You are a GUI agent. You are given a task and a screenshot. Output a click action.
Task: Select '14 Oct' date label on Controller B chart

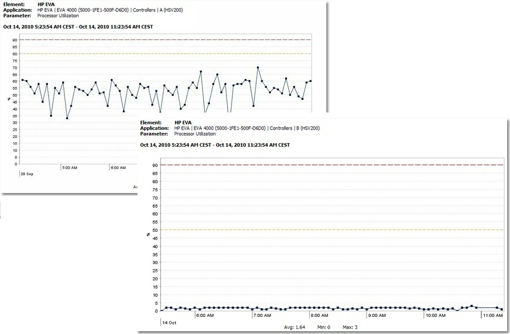click(169, 323)
